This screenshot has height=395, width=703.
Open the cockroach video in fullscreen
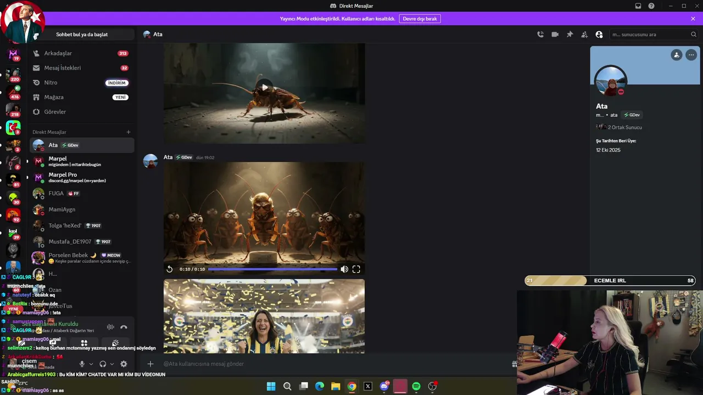[x=356, y=269]
